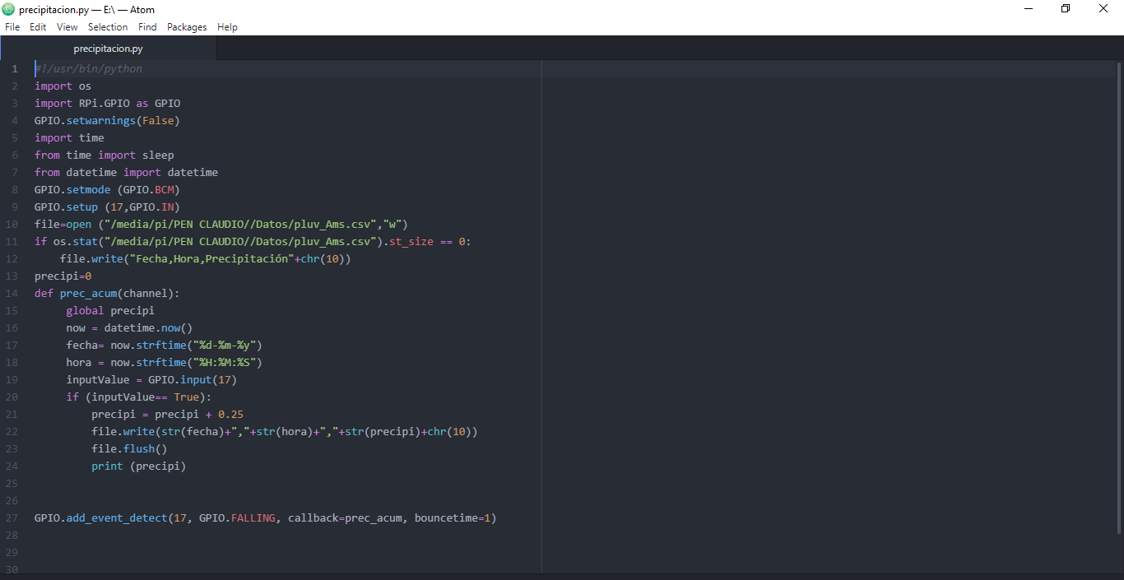Screen dimensions: 1124x580
Task: Open the Packages menu
Action: tap(187, 27)
